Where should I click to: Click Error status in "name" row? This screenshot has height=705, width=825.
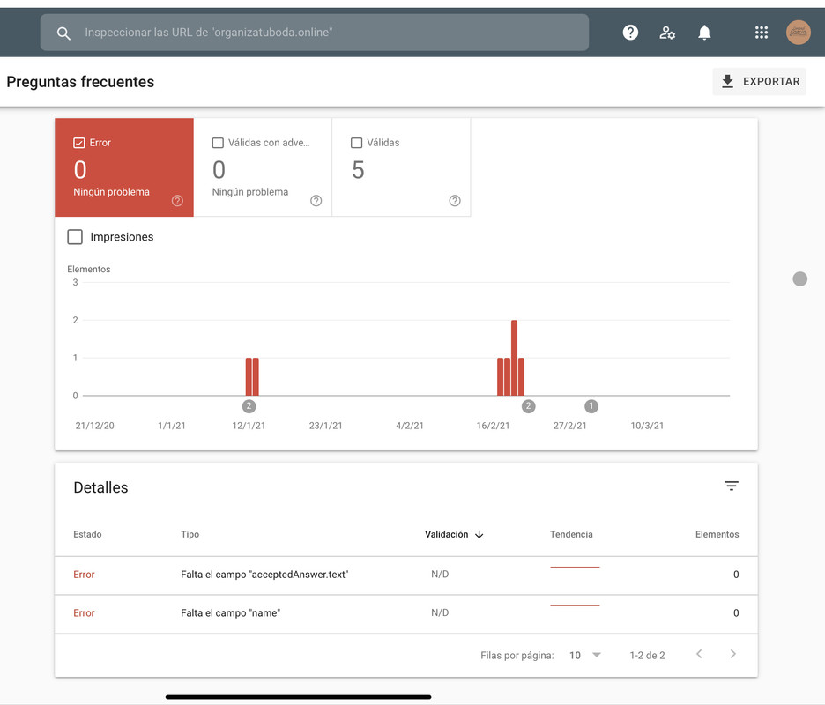pyautogui.click(x=84, y=613)
